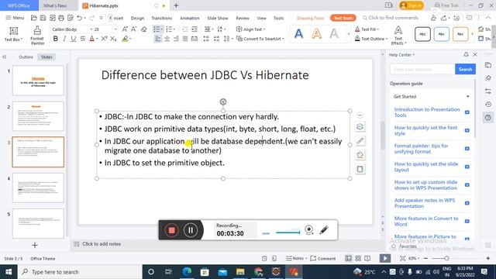This screenshot has height=279, width=496.
Task: Toggle bulleted list button
Action: coord(157,29)
